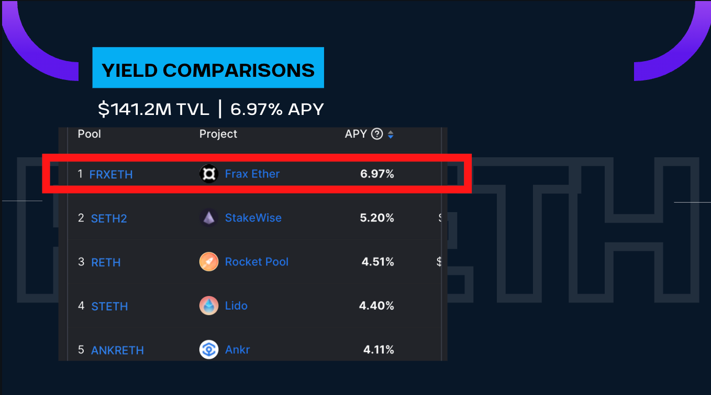Viewport: 711px width, 395px height.
Task: Open the ANKRETH pool link
Action: (x=117, y=350)
